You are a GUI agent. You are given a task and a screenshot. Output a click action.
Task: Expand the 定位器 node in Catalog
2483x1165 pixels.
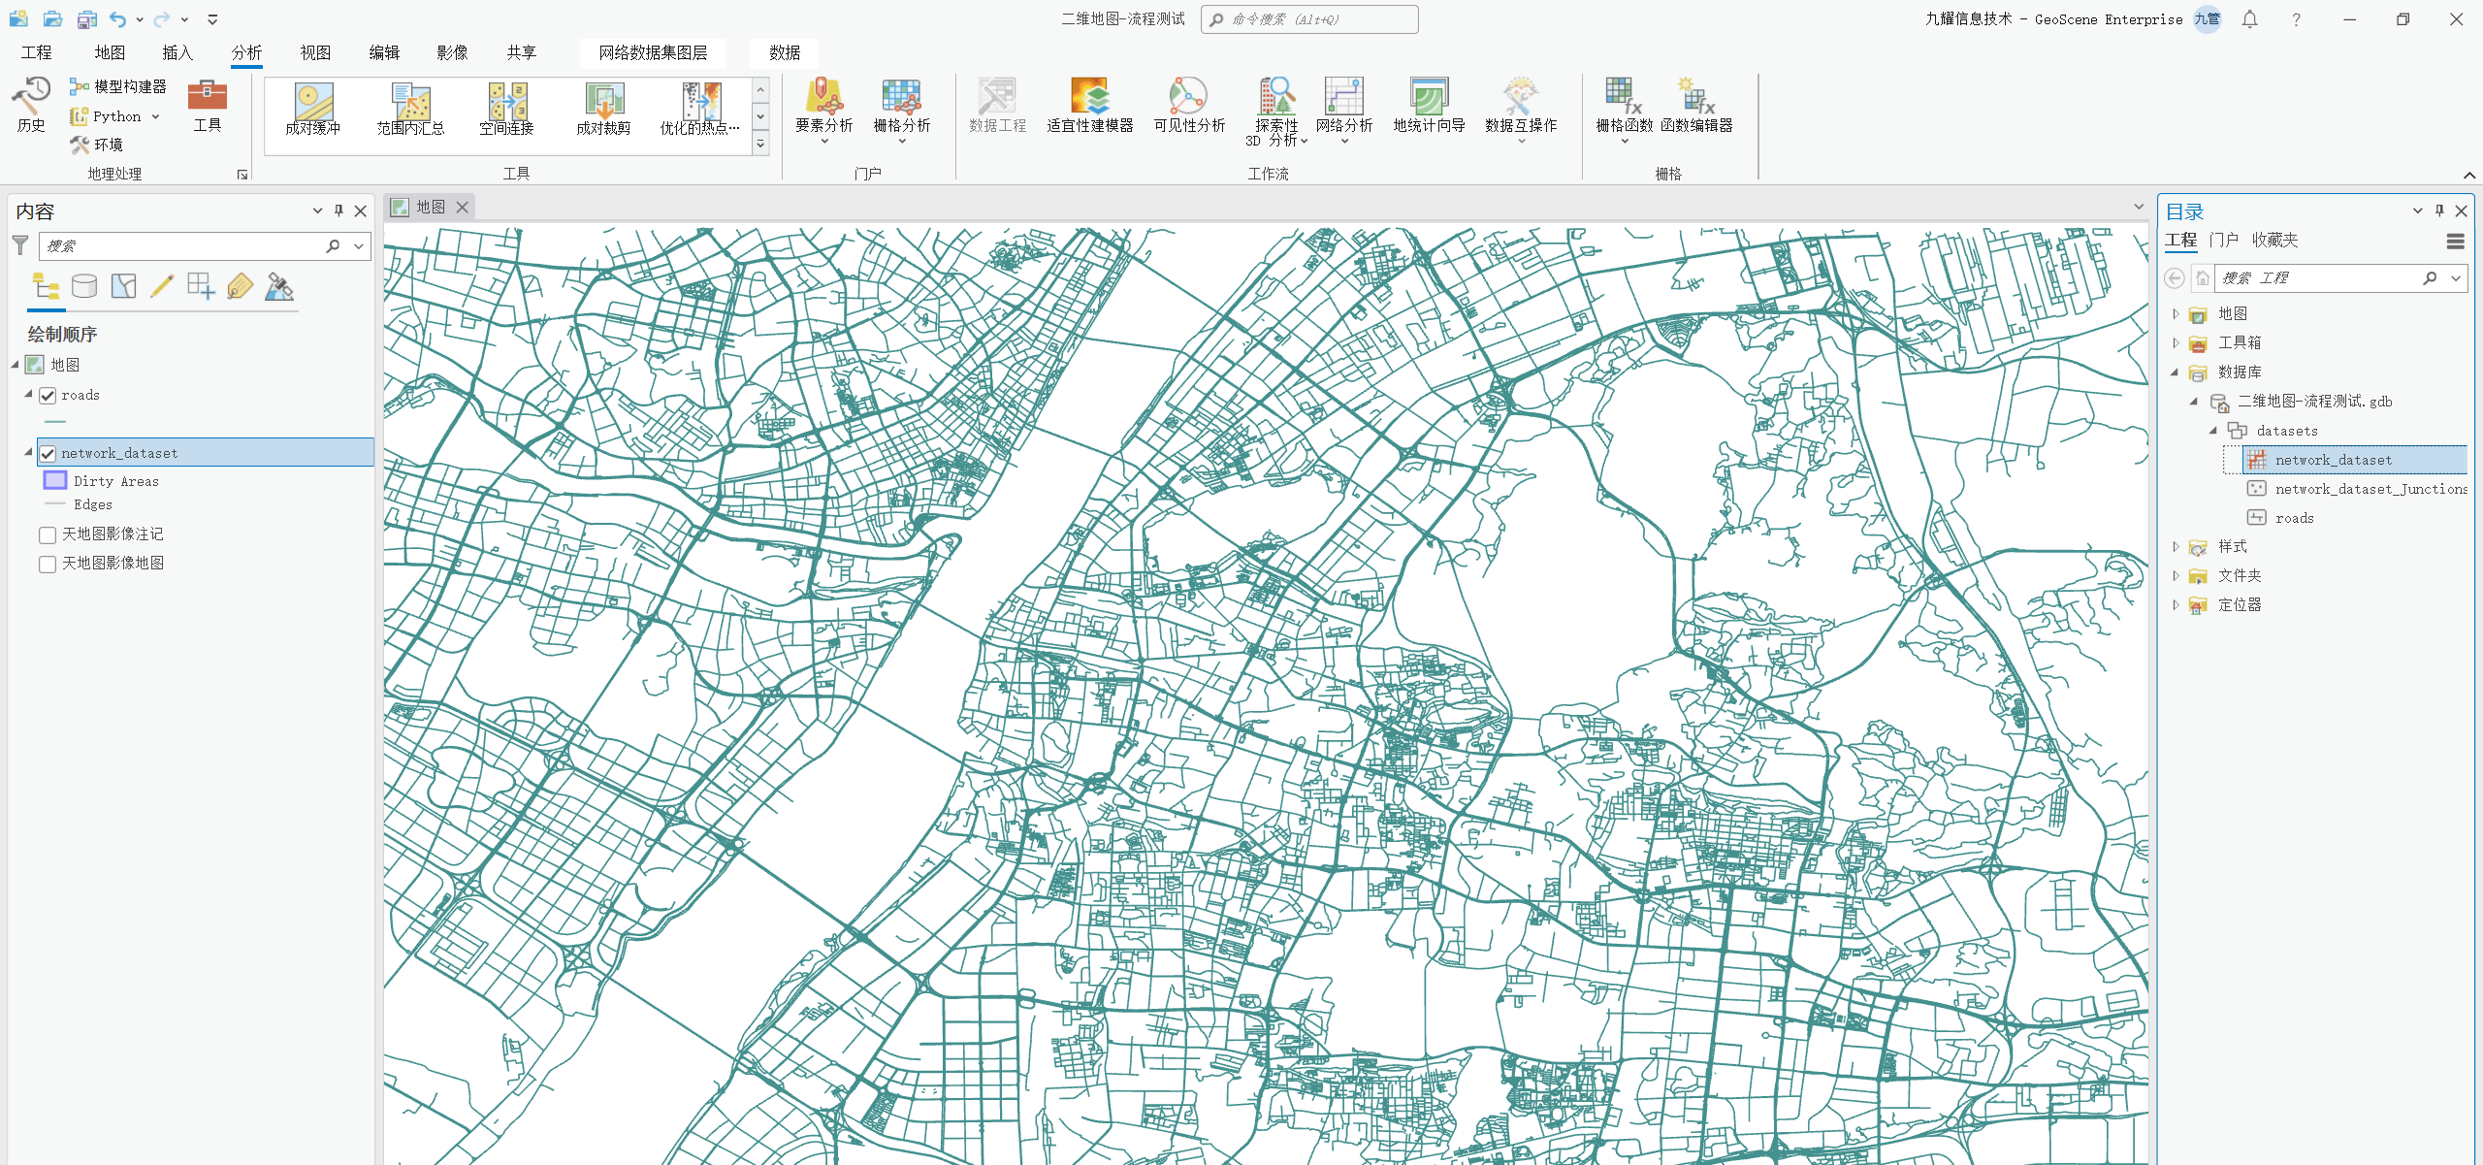tap(2176, 605)
